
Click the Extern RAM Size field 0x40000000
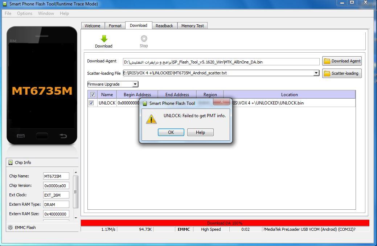pyautogui.click(x=56, y=214)
